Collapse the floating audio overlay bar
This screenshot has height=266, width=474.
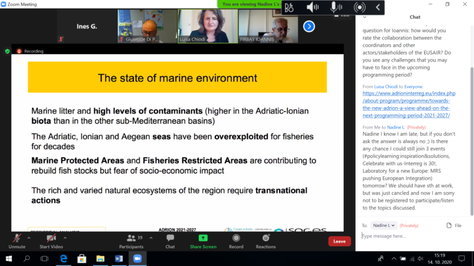tap(378, 7)
